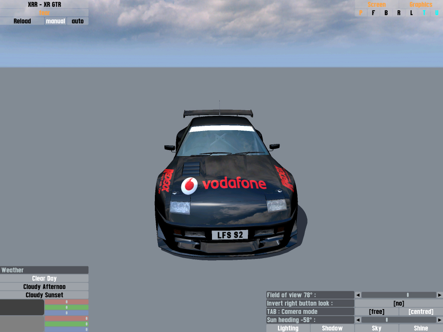The width and height of the screenshot is (443, 332).
Task: Open the Shine settings tab
Action: point(421,329)
